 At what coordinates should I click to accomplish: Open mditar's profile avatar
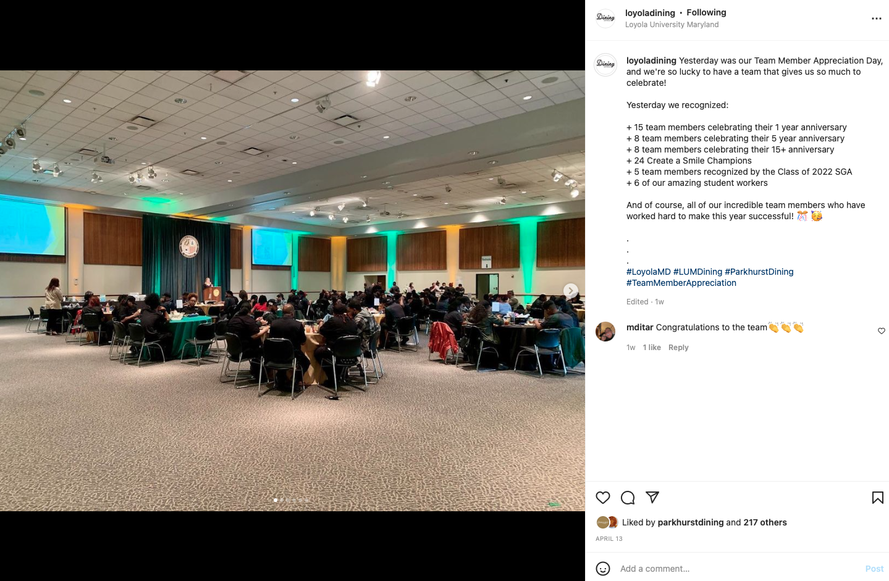(605, 332)
